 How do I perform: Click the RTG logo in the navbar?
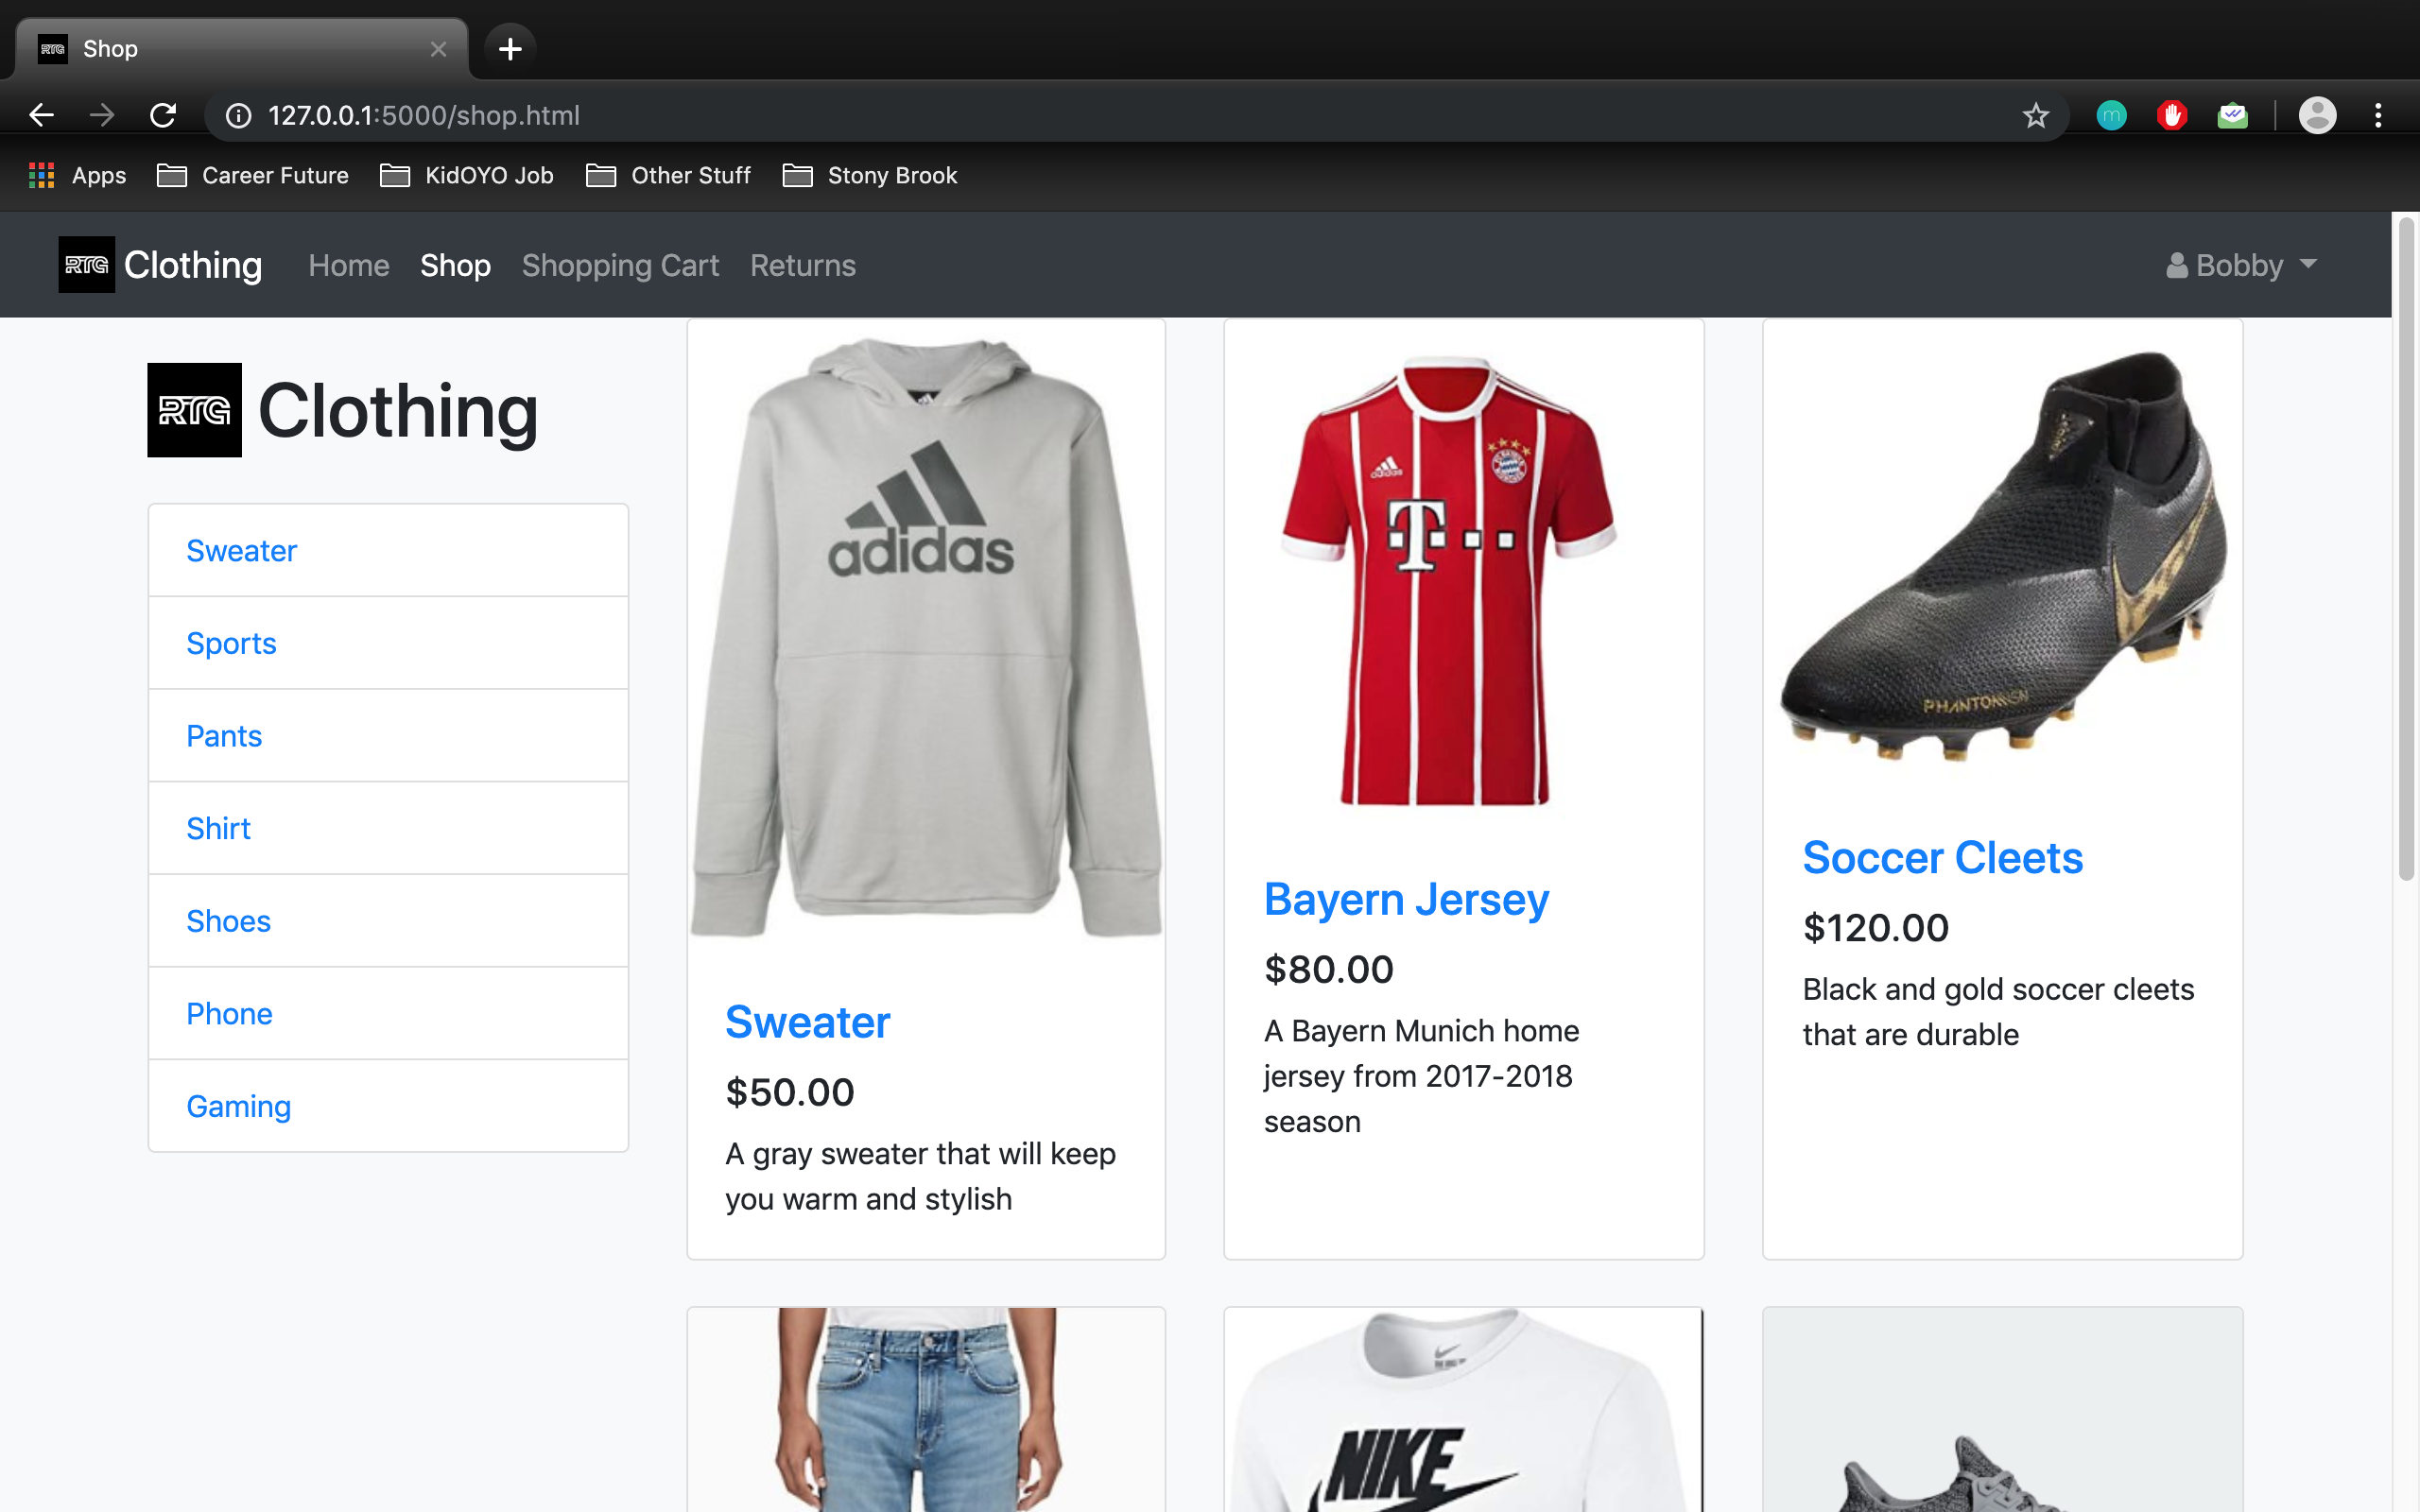pyautogui.click(x=87, y=265)
